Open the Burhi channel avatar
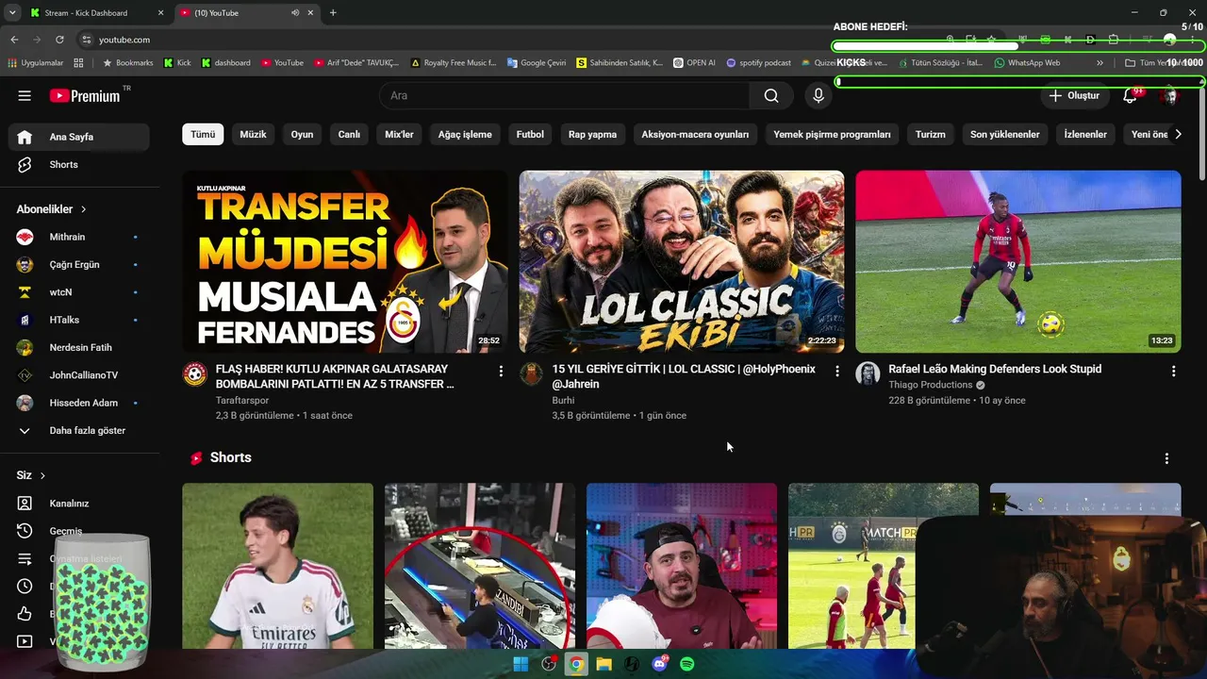 532,374
